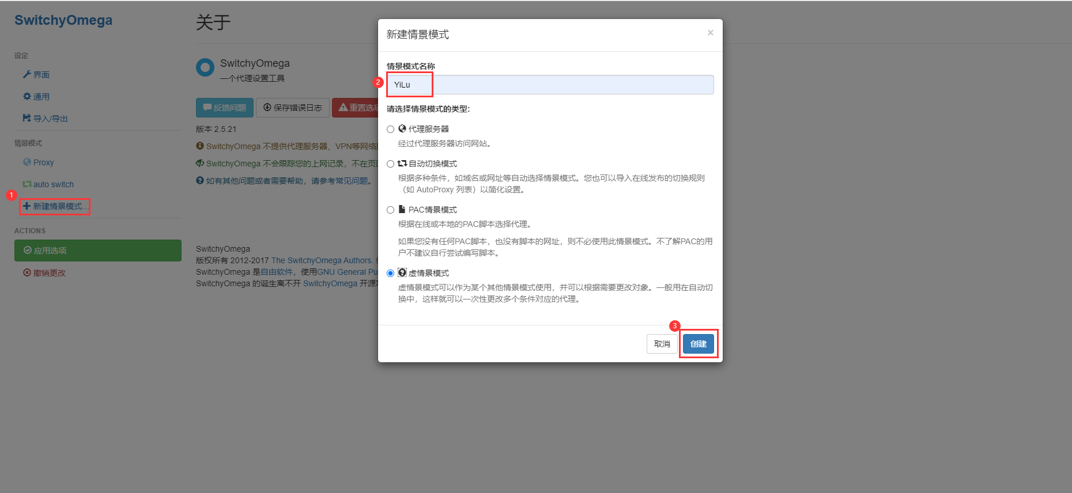1072x493 pixels.
Task: Close the 新建情景模式 dialog with X
Action: tap(710, 33)
